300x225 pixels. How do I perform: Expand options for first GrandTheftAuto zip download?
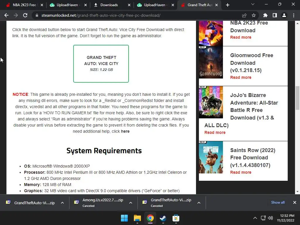pos(62,203)
